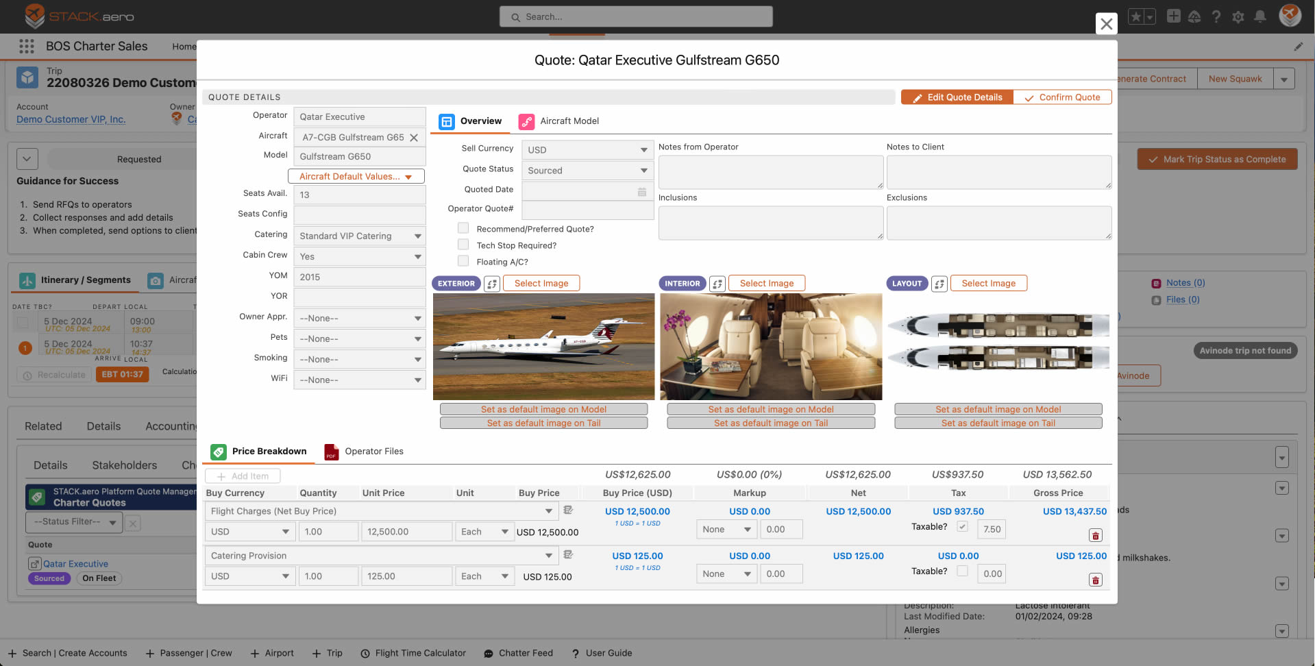
Task: Open Flight Time Calculator in utility bar
Action: coord(413,654)
